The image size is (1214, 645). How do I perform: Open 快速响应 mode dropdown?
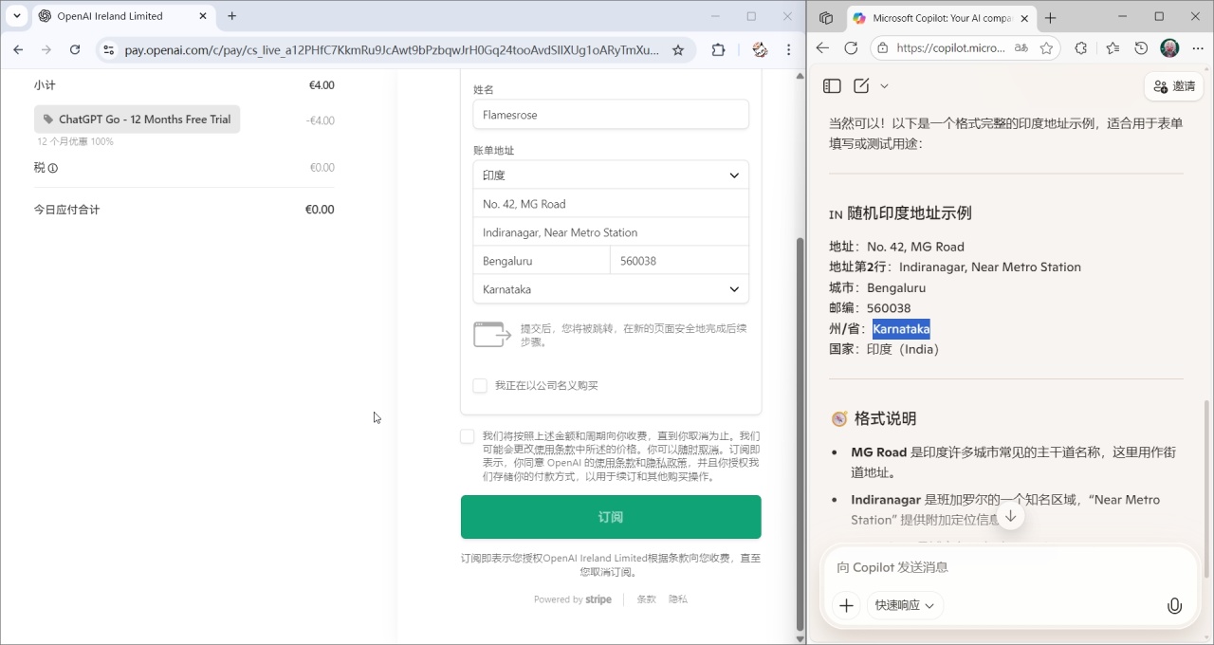tap(905, 605)
